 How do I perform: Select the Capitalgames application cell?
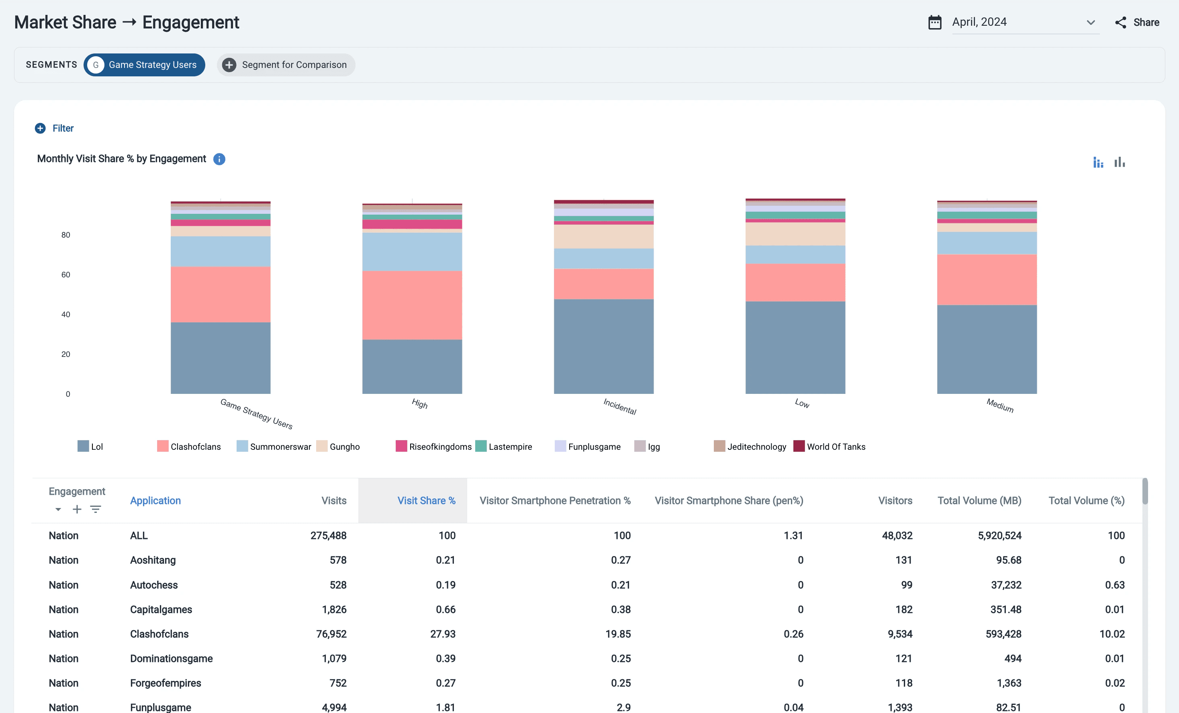click(x=161, y=609)
